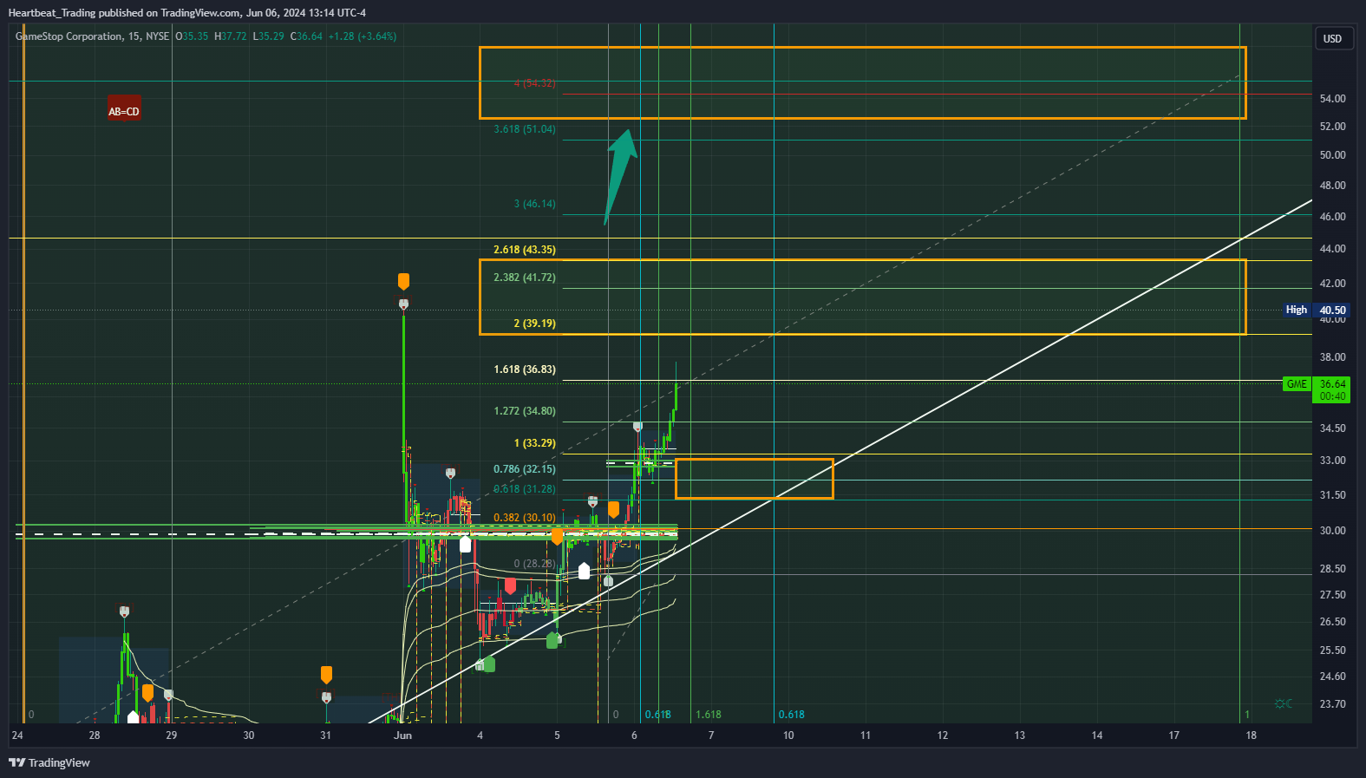The height and width of the screenshot is (778, 1366).
Task: Select the Fibonacci level 2.382 (41.72) label
Action: coord(525,278)
